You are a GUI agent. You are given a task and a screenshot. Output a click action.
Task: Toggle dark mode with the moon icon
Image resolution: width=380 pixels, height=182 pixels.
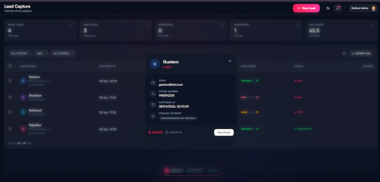[328, 8]
